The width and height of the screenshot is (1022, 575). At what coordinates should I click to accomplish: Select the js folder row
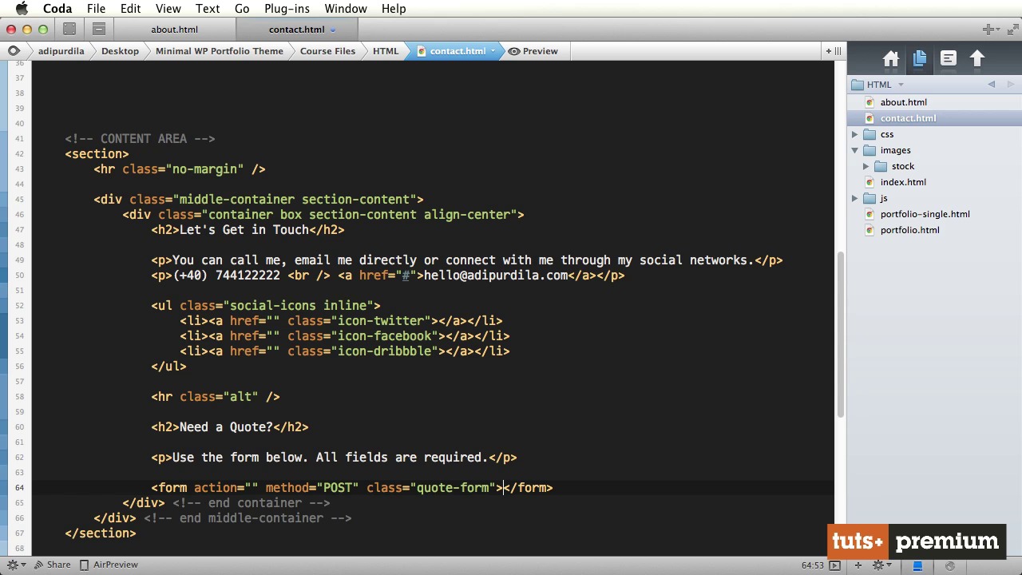coord(934,198)
